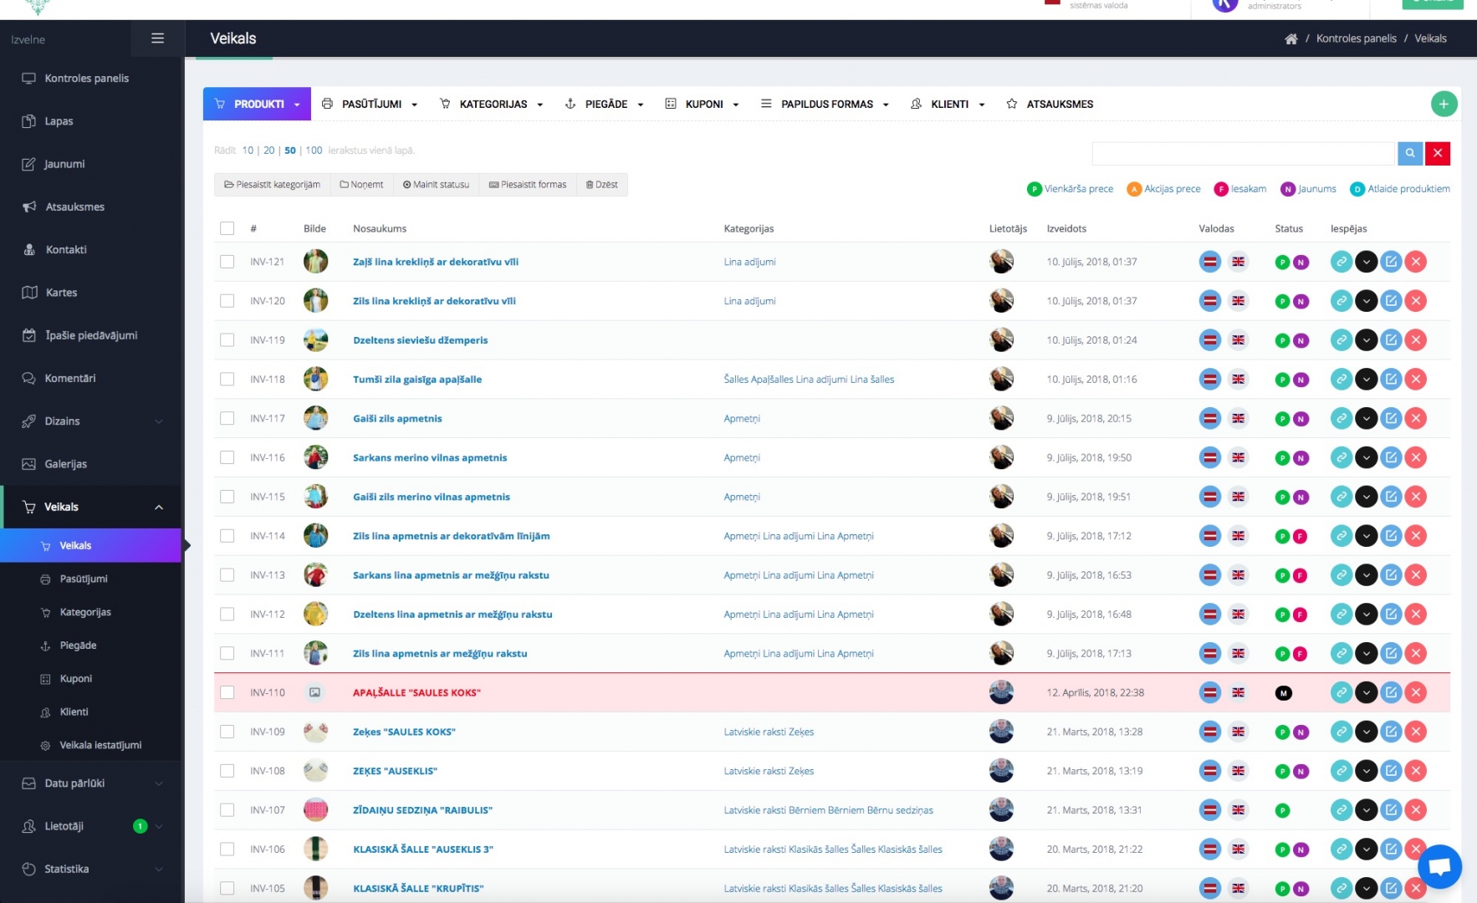Tick checkbox for INV-108
1477x903 pixels.
pyautogui.click(x=227, y=771)
